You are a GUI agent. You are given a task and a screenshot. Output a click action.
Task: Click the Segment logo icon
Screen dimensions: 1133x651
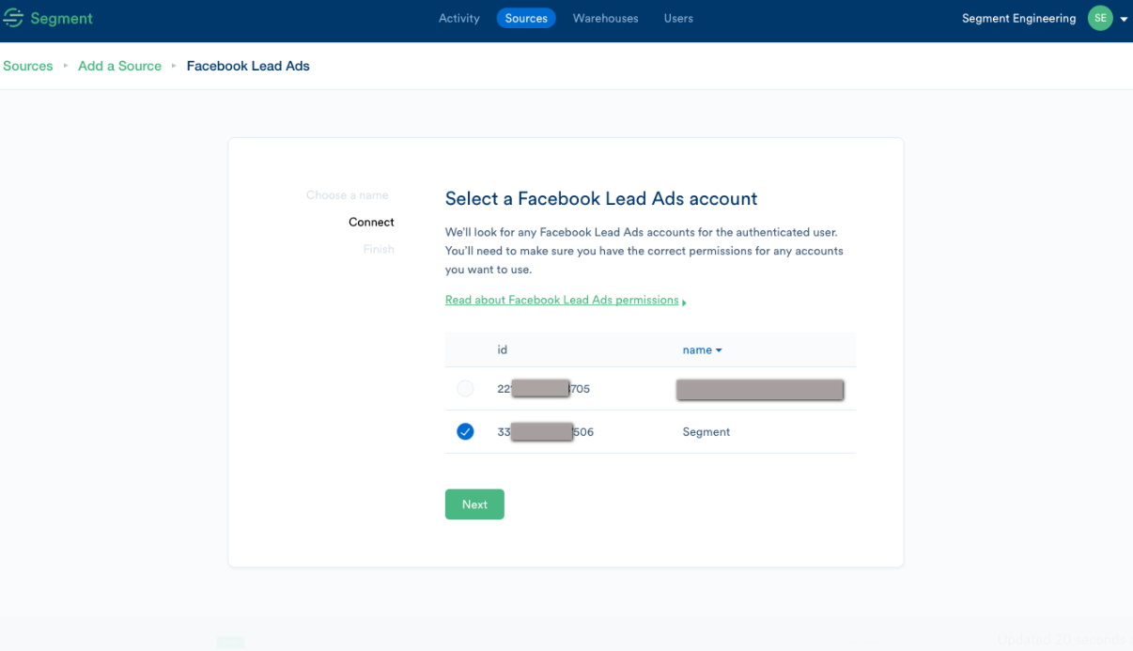click(13, 19)
